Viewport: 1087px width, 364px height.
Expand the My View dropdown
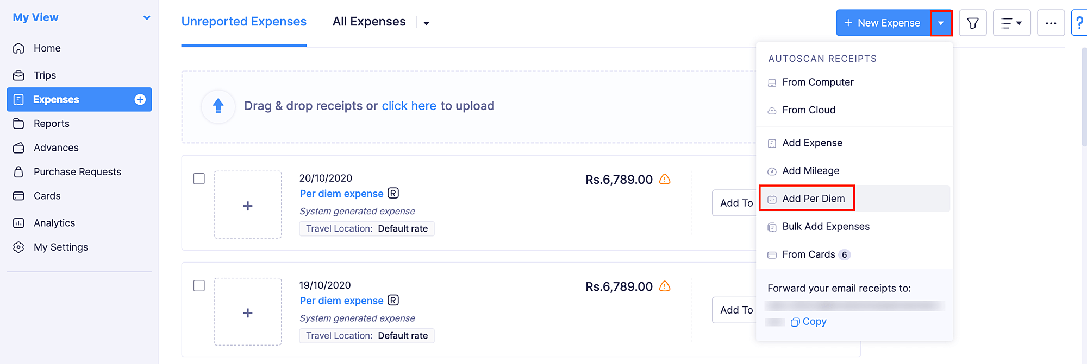(147, 18)
